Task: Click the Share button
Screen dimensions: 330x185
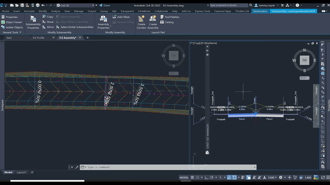Action: coord(104,5)
